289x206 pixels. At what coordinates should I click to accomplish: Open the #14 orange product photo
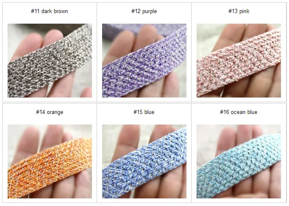pos(50,161)
